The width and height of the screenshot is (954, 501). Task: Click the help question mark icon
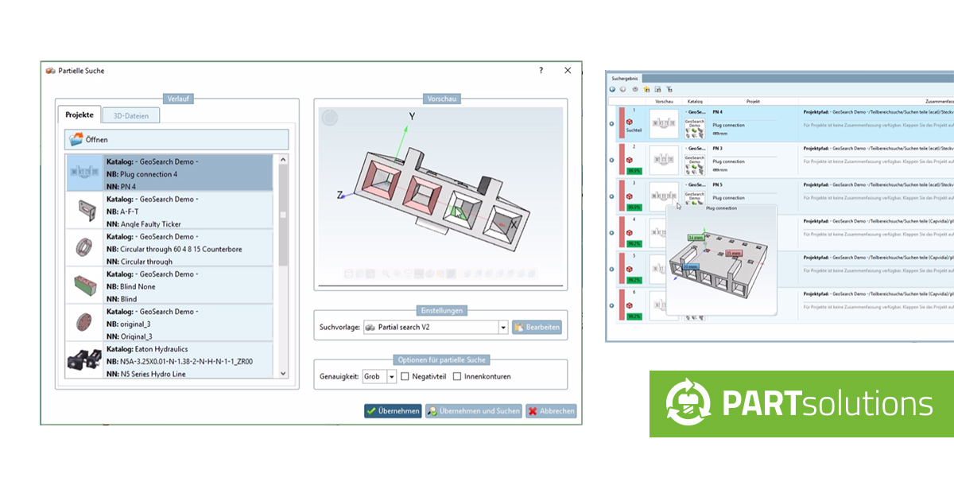pos(541,71)
